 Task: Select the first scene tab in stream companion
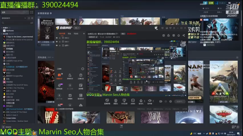click(x=62, y=34)
